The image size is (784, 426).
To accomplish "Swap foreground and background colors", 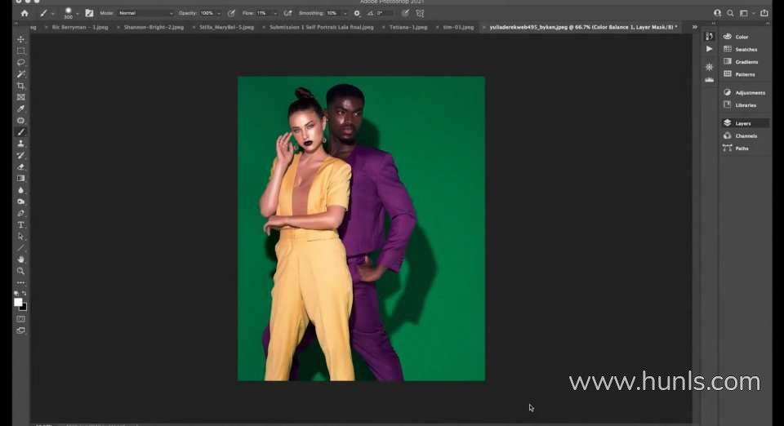I will (24, 293).
